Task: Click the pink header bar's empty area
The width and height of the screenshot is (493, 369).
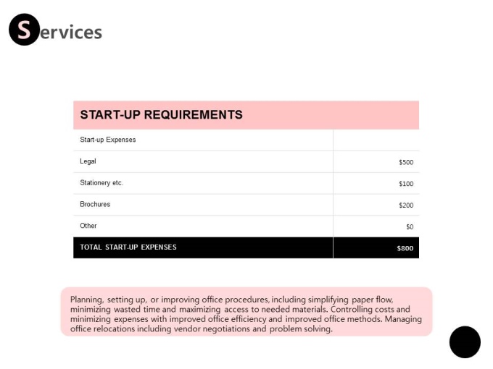Action: [330, 115]
